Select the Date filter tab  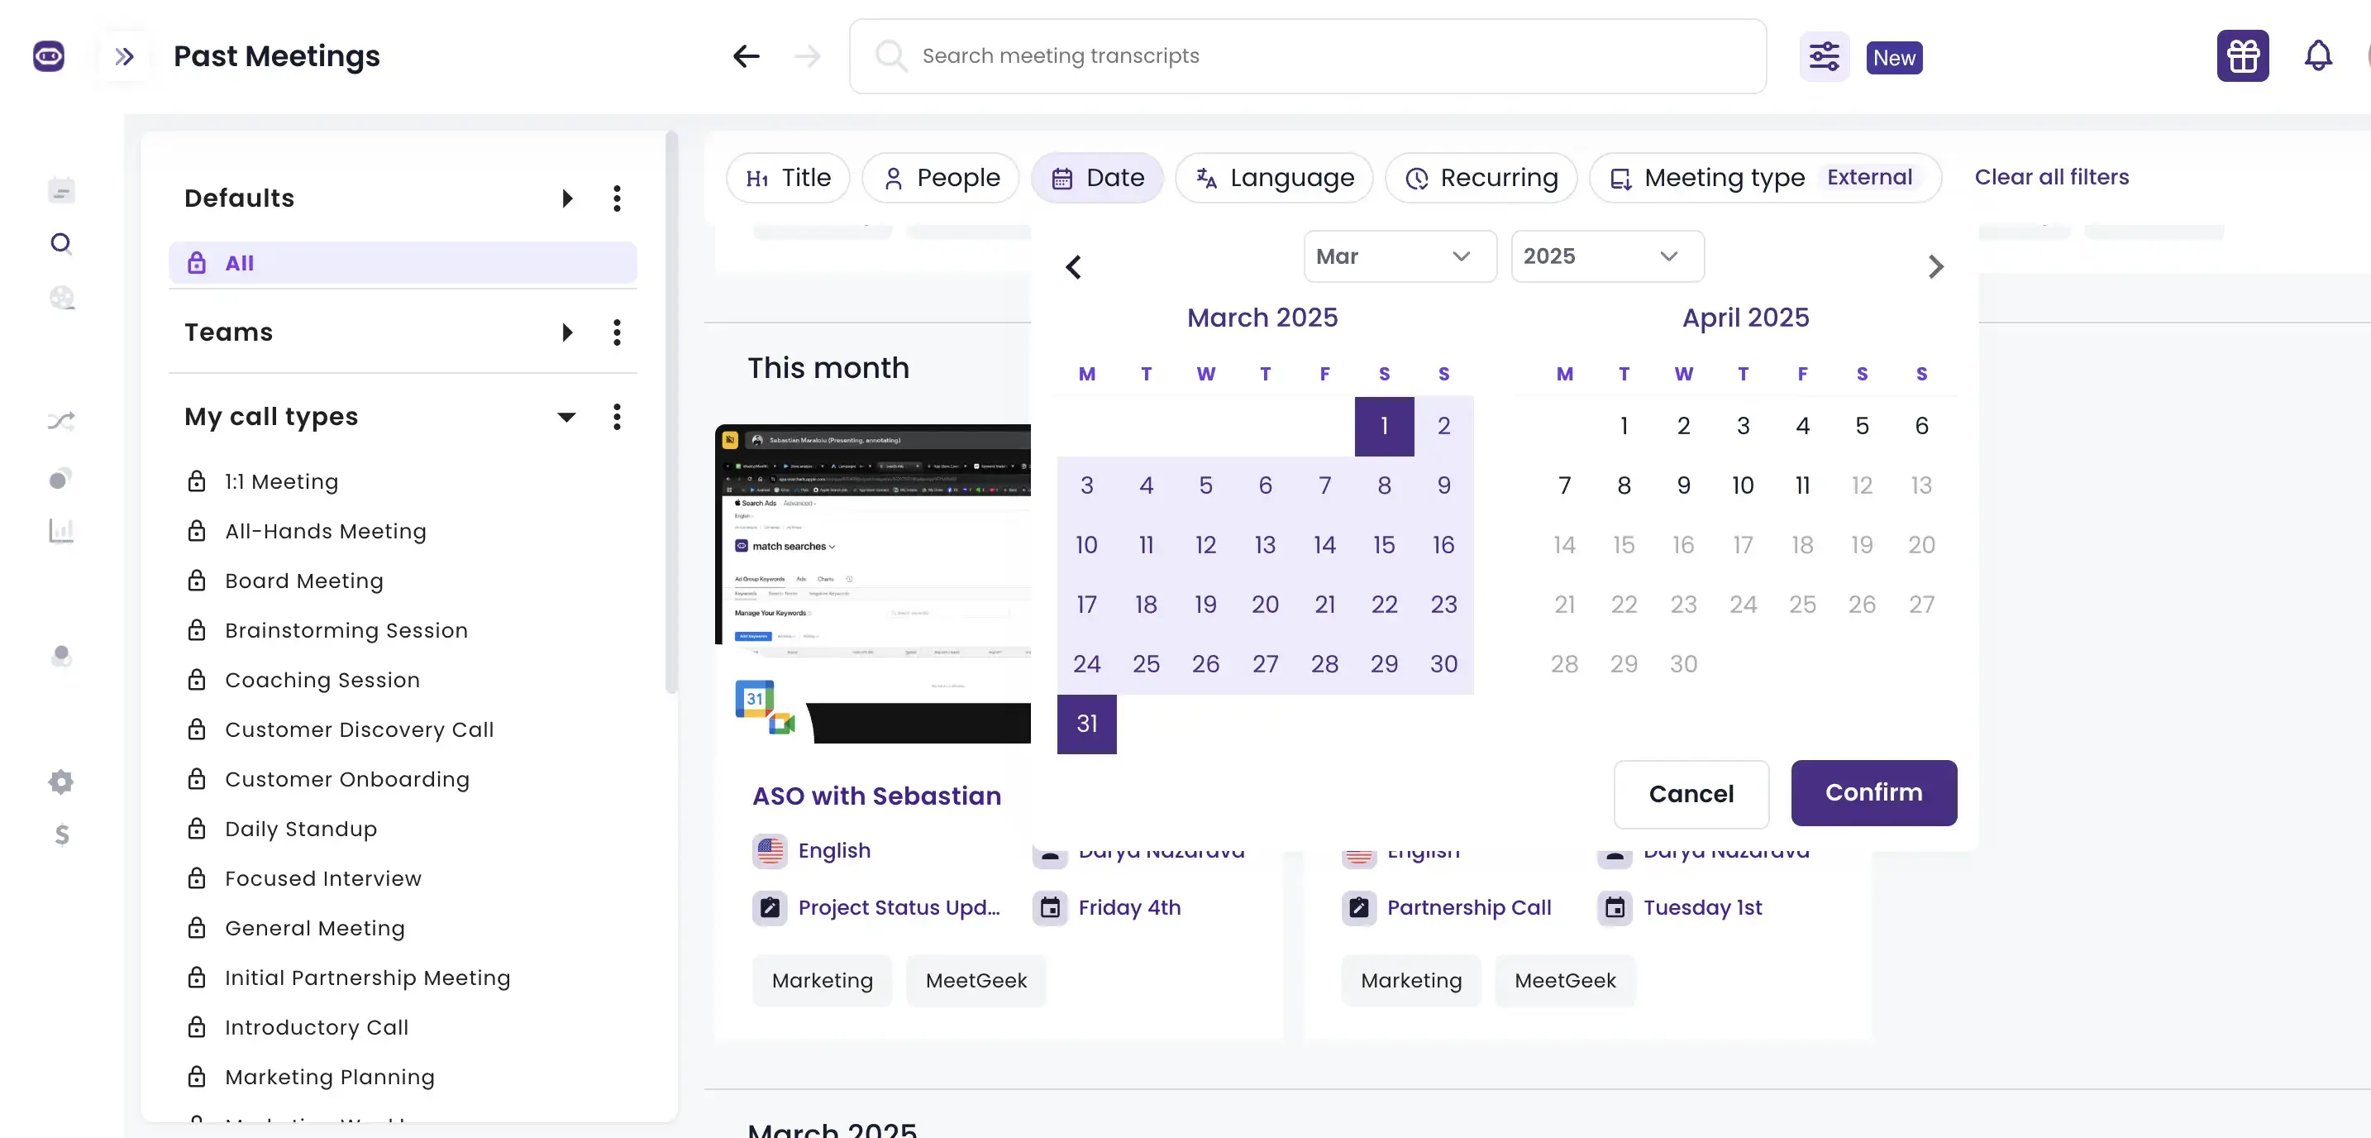(x=1097, y=177)
